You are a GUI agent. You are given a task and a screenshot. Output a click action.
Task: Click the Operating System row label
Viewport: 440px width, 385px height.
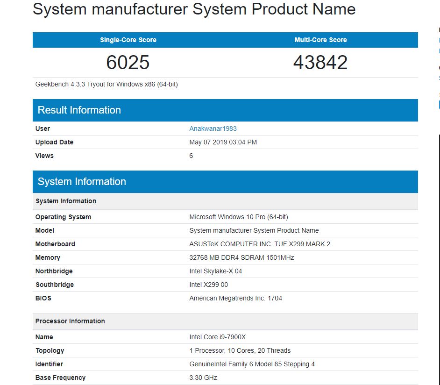coord(63,217)
